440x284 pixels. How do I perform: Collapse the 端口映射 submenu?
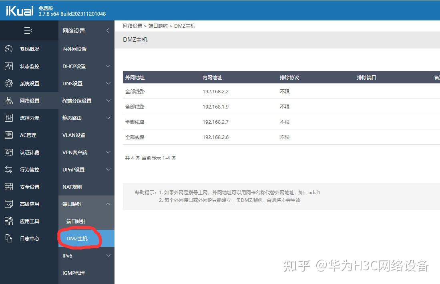(86, 204)
